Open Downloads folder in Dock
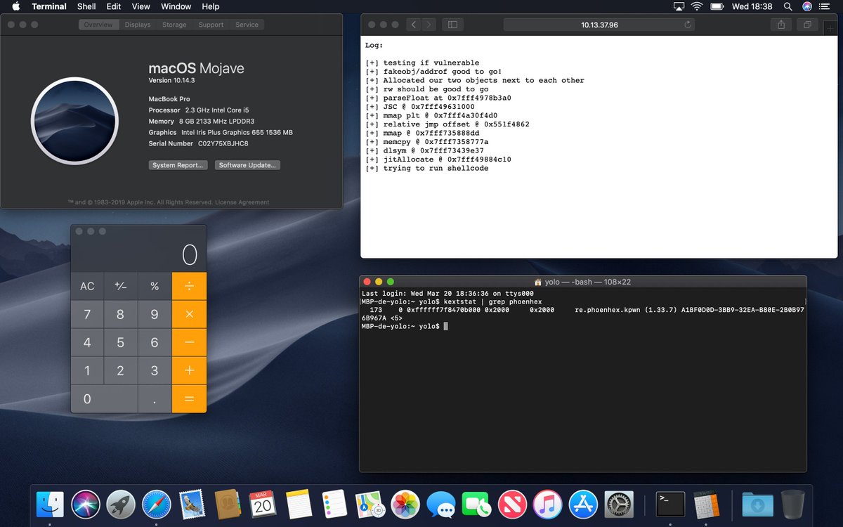This screenshot has width=843, height=527. 757,504
